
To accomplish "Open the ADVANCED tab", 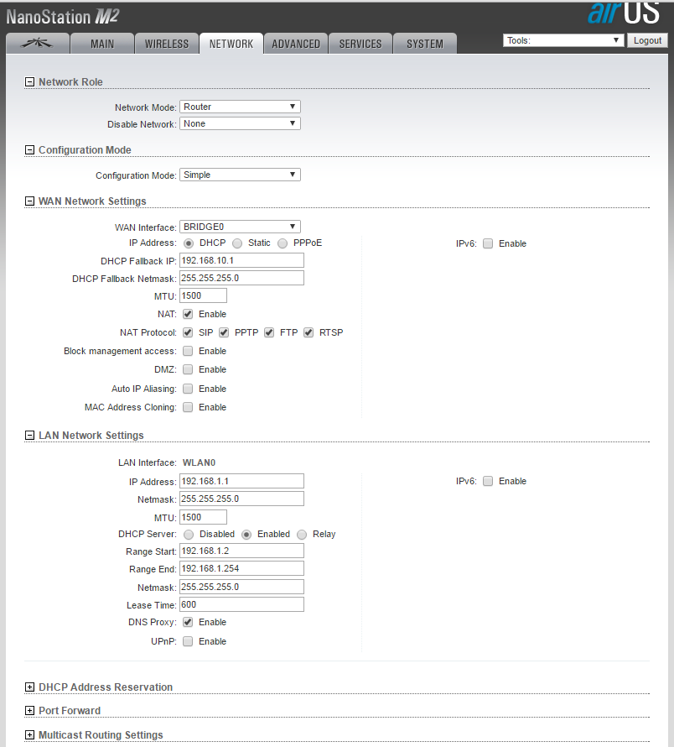I will [x=296, y=44].
